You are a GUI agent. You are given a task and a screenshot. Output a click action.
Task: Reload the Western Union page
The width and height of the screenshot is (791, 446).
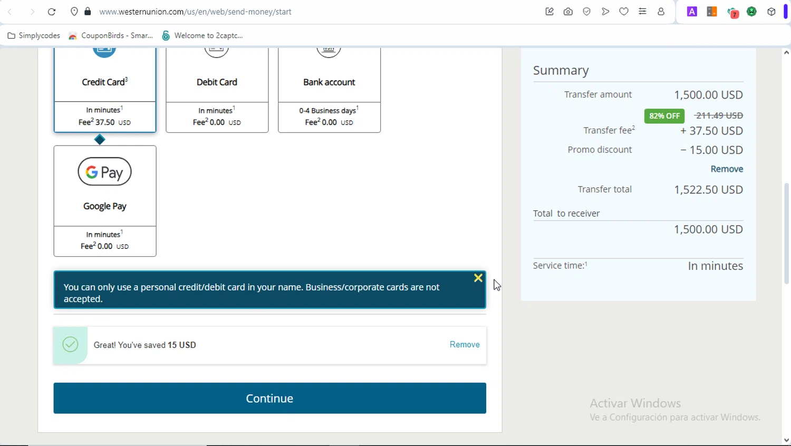52,12
